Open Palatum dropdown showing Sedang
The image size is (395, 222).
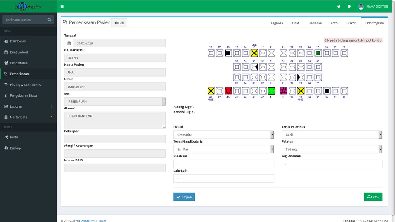(332, 149)
